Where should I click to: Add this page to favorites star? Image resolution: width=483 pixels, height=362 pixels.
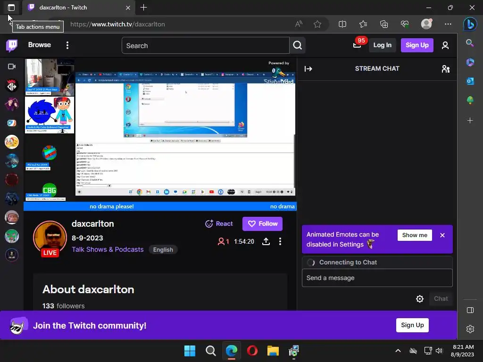pos(317,24)
